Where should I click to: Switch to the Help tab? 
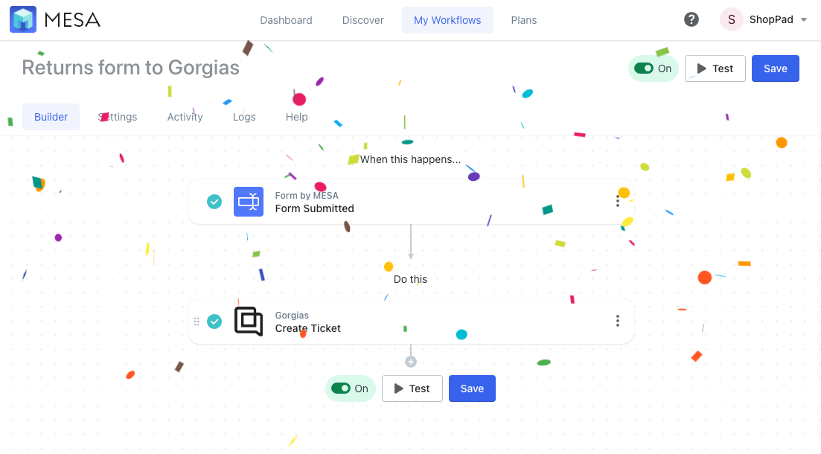[x=296, y=117]
